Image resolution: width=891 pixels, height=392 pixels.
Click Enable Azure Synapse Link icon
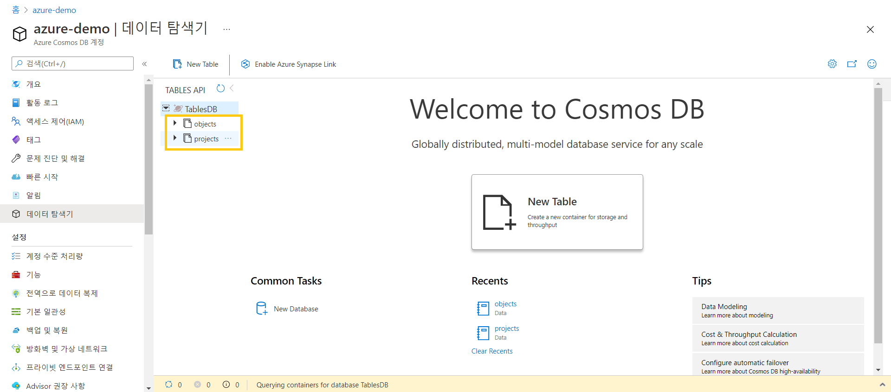pyautogui.click(x=245, y=64)
